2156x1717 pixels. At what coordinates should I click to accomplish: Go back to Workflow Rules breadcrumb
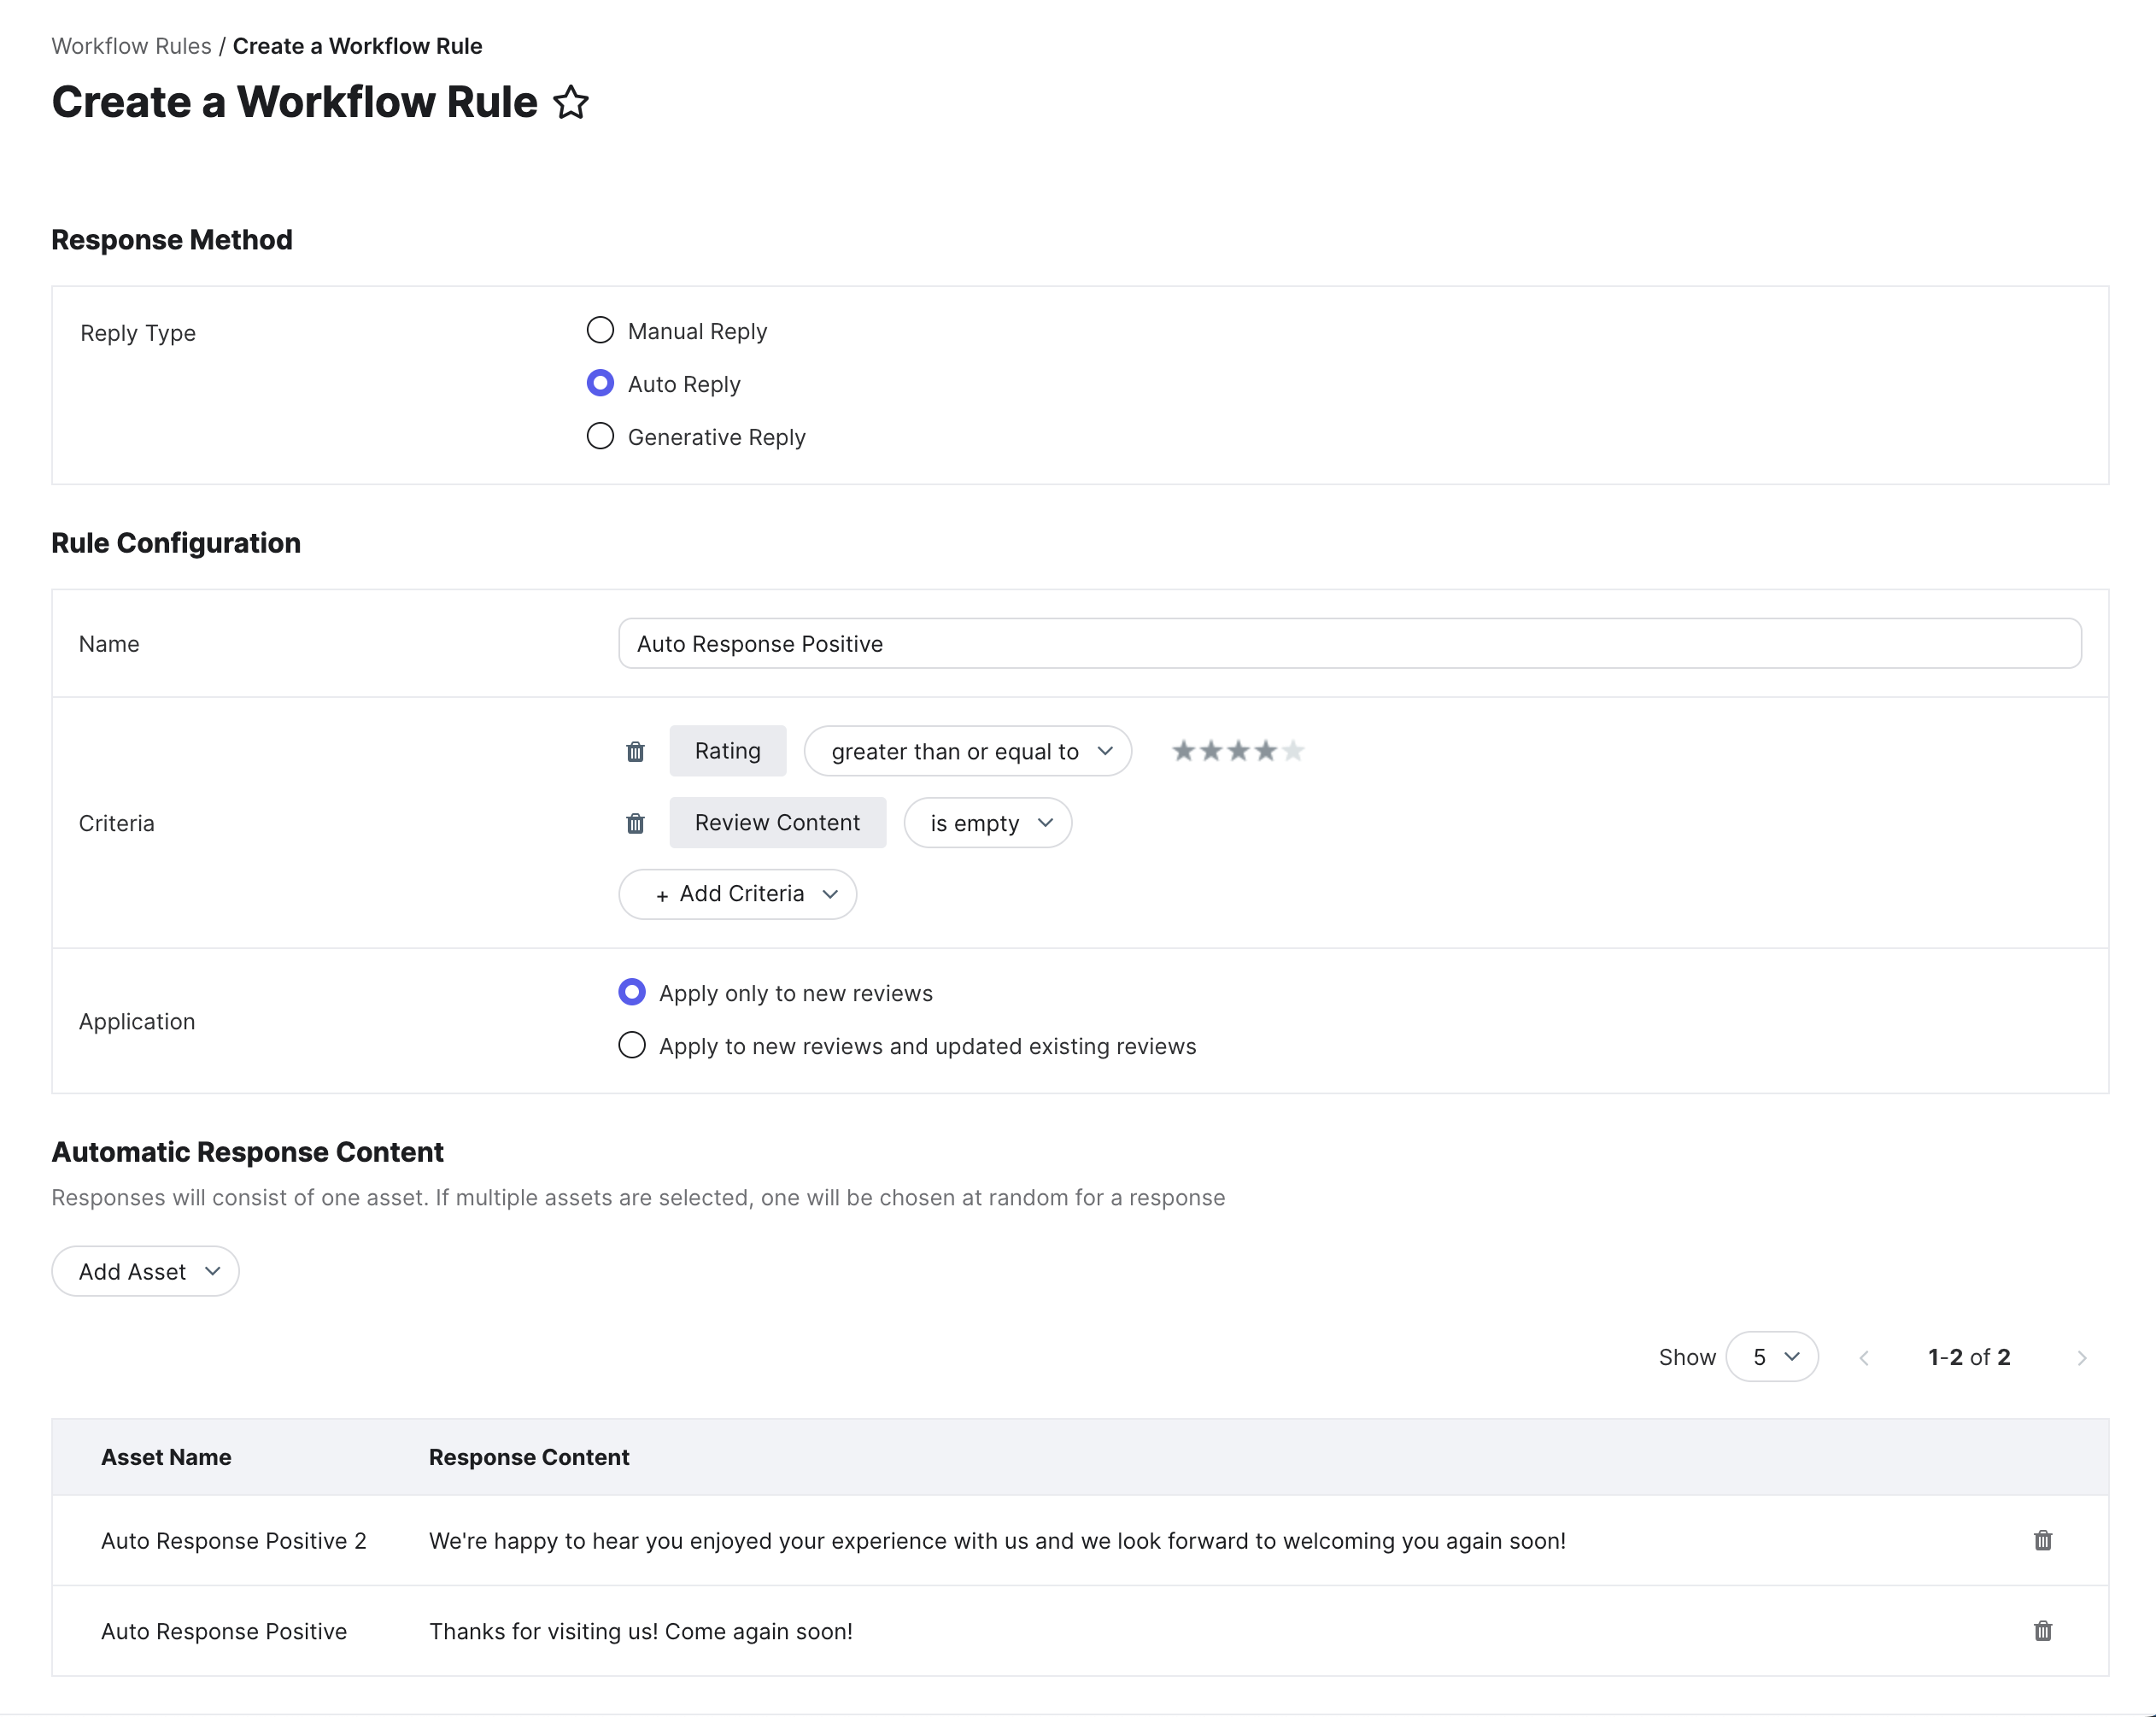click(x=131, y=46)
